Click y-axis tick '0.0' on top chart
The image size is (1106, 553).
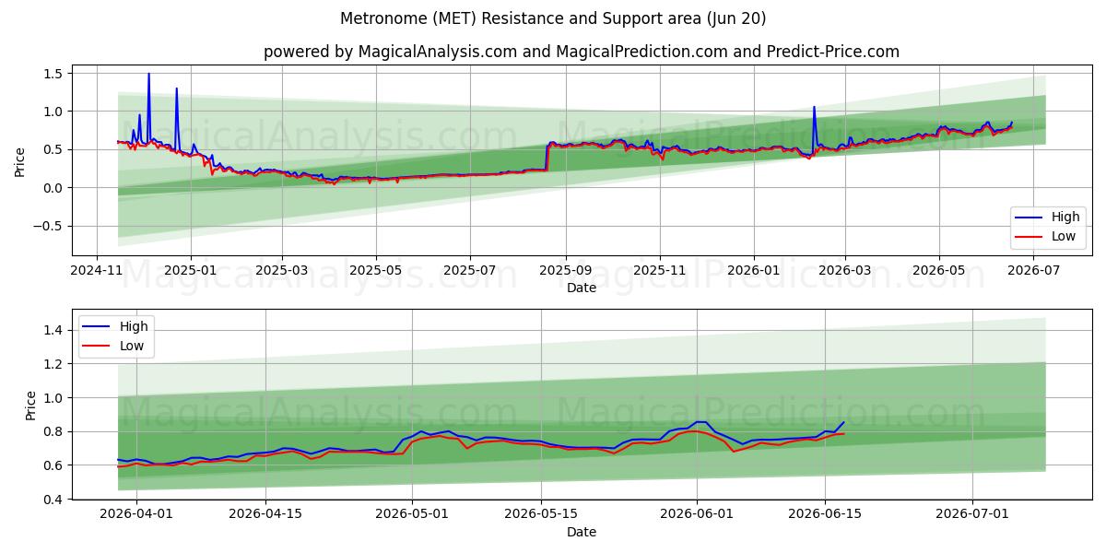(53, 188)
